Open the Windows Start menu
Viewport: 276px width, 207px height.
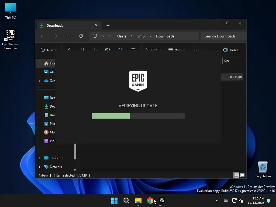114,201
